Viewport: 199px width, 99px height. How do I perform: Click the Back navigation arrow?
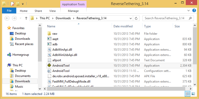[7, 18]
